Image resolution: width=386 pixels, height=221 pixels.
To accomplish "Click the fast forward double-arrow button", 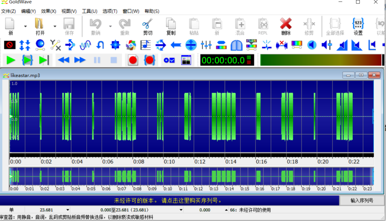I will [80, 60].
